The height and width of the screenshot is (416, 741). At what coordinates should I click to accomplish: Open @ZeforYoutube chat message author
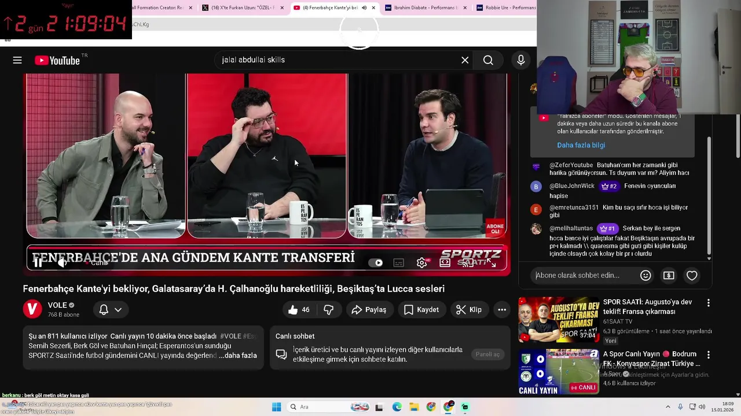click(571, 165)
